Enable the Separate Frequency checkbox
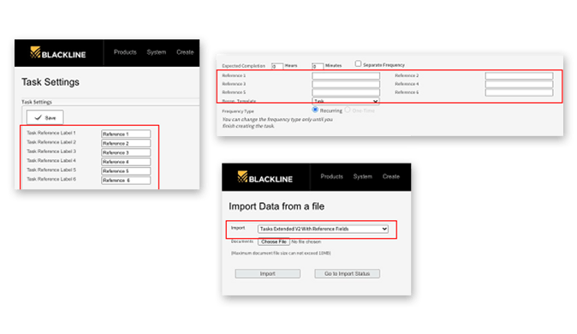 point(358,63)
